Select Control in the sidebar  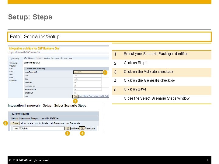(x=11, y=72)
